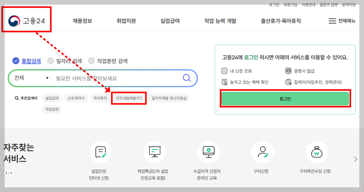Open the 채용정보 menu

(82, 21)
